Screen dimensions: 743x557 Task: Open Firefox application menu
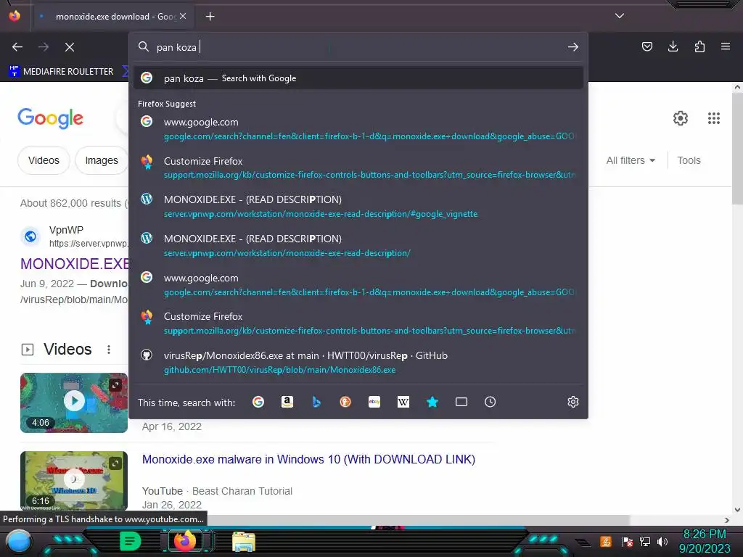coord(726,46)
